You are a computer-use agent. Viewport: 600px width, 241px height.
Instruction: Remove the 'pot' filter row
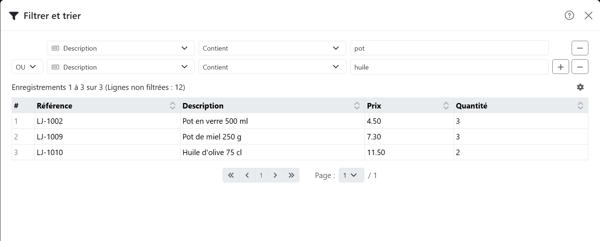click(580, 48)
